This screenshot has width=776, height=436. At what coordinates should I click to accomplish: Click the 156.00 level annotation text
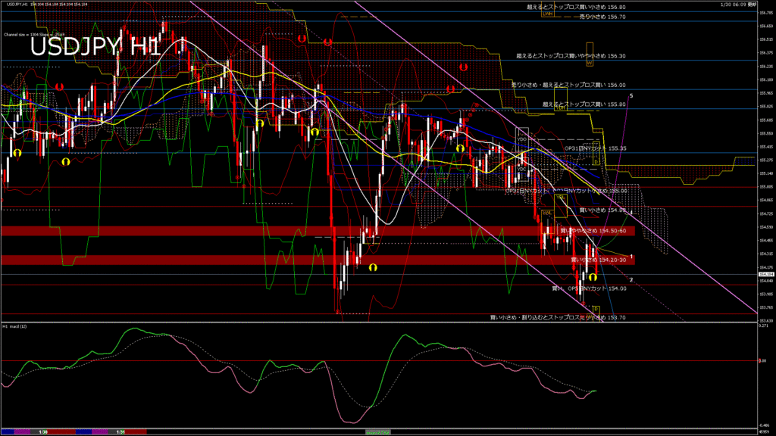(568, 85)
